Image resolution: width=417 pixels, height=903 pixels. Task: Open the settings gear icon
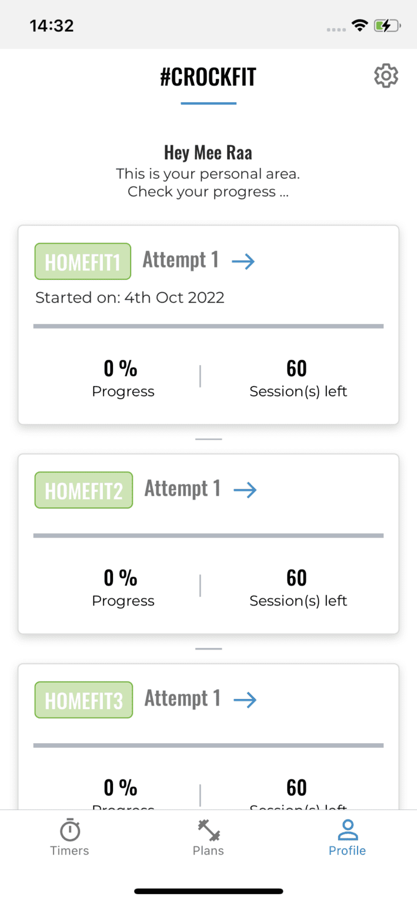386,75
